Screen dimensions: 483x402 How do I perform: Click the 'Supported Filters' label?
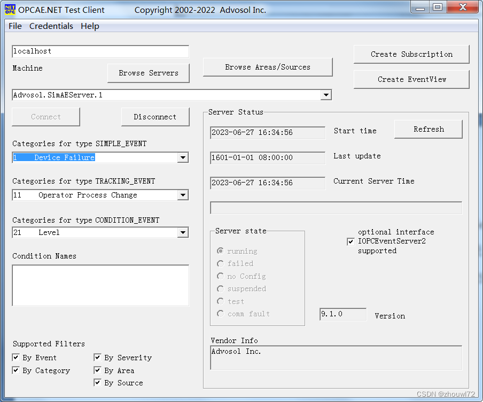pyautogui.click(x=49, y=344)
